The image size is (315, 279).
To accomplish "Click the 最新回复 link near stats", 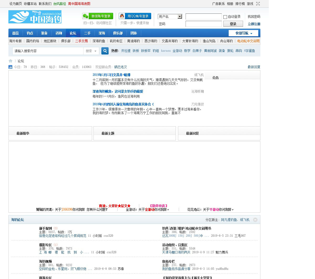I will (254, 67).
